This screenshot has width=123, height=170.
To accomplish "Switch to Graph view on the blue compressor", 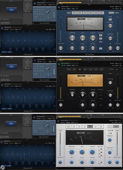I will tap(89, 19).
